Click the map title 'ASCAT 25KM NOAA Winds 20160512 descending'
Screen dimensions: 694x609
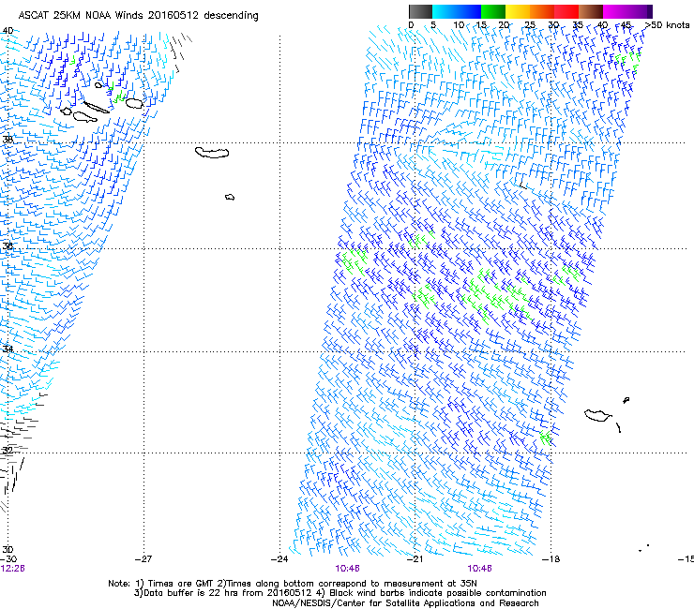pyautogui.click(x=138, y=15)
